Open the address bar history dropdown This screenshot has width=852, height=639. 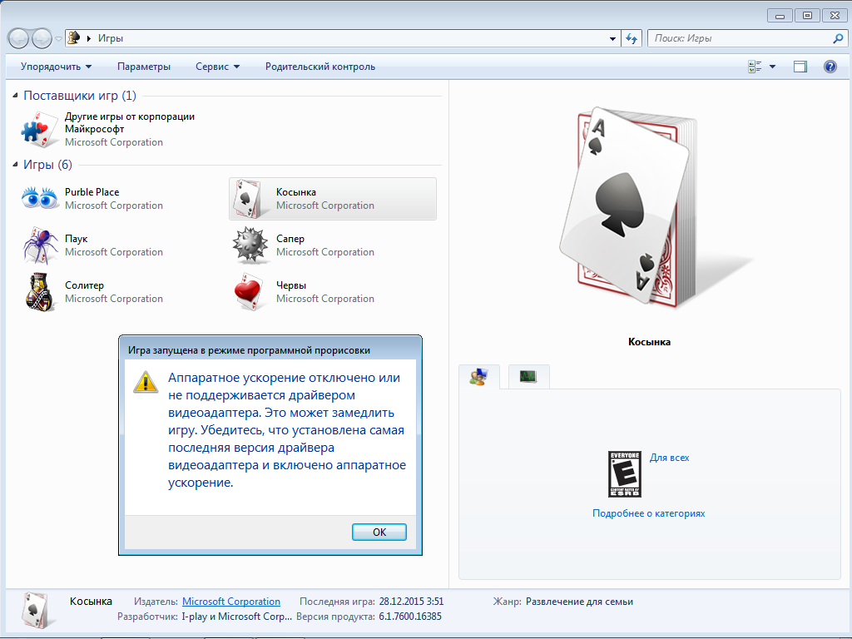612,38
